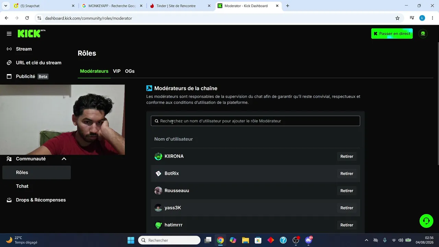Image resolution: width=439 pixels, height=247 pixels.
Task: Open File Explorer from the taskbar
Action: [245, 240]
